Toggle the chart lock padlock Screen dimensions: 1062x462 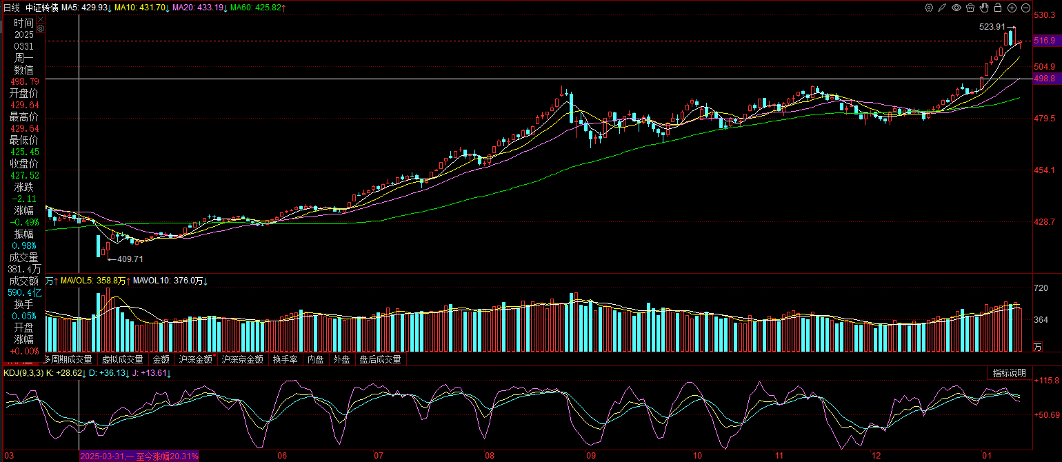[x=998, y=8]
